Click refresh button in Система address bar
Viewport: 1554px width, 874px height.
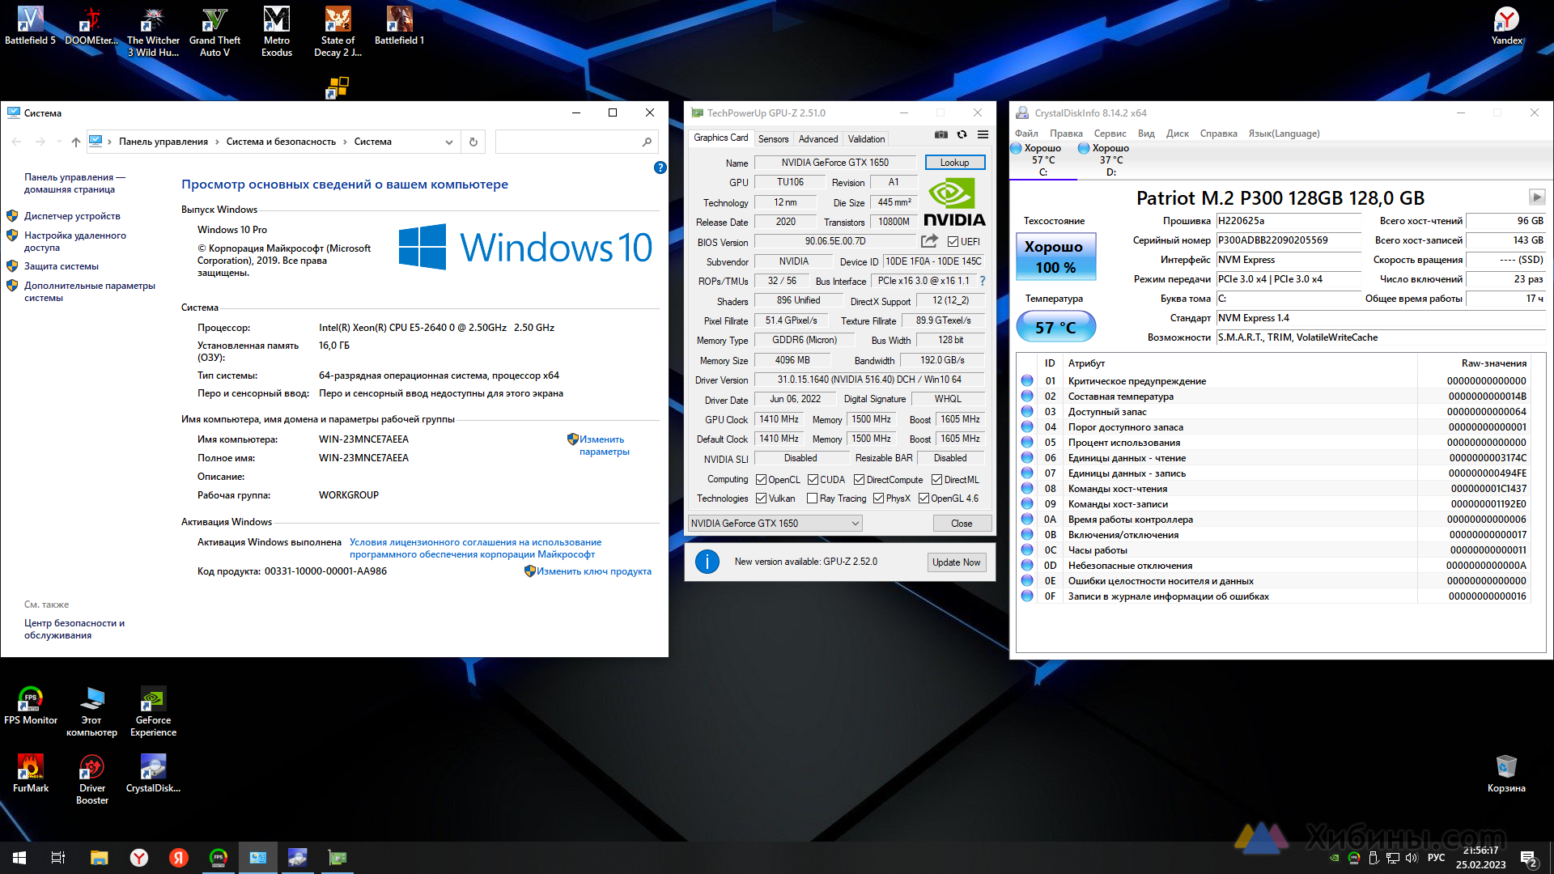coord(473,142)
